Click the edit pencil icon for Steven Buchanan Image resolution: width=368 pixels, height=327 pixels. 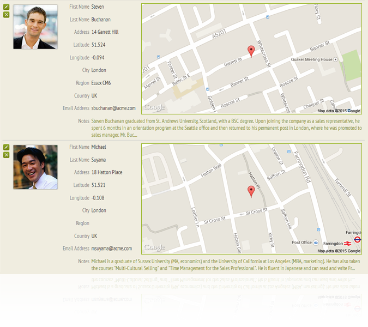[7, 7]
